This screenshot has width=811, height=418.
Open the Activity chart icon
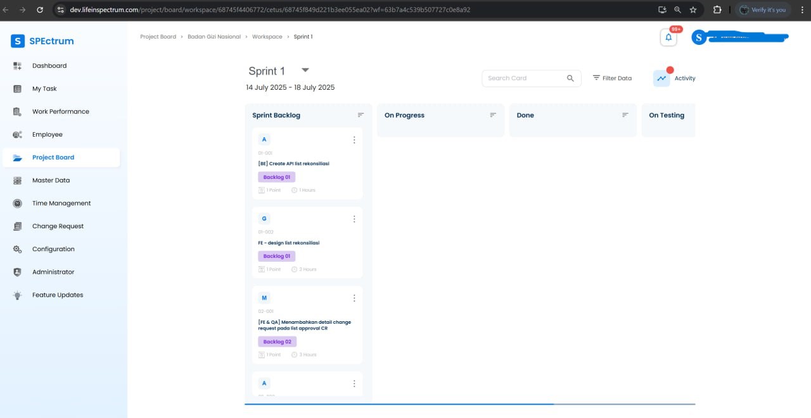coord(661,78)
